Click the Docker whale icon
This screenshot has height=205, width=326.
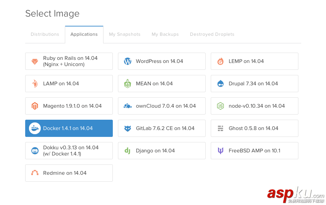tap(35, 128)
